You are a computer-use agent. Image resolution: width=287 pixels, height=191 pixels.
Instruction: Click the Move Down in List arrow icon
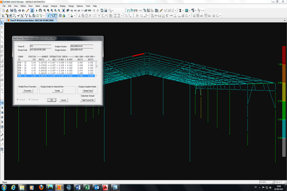coord(98,11)
